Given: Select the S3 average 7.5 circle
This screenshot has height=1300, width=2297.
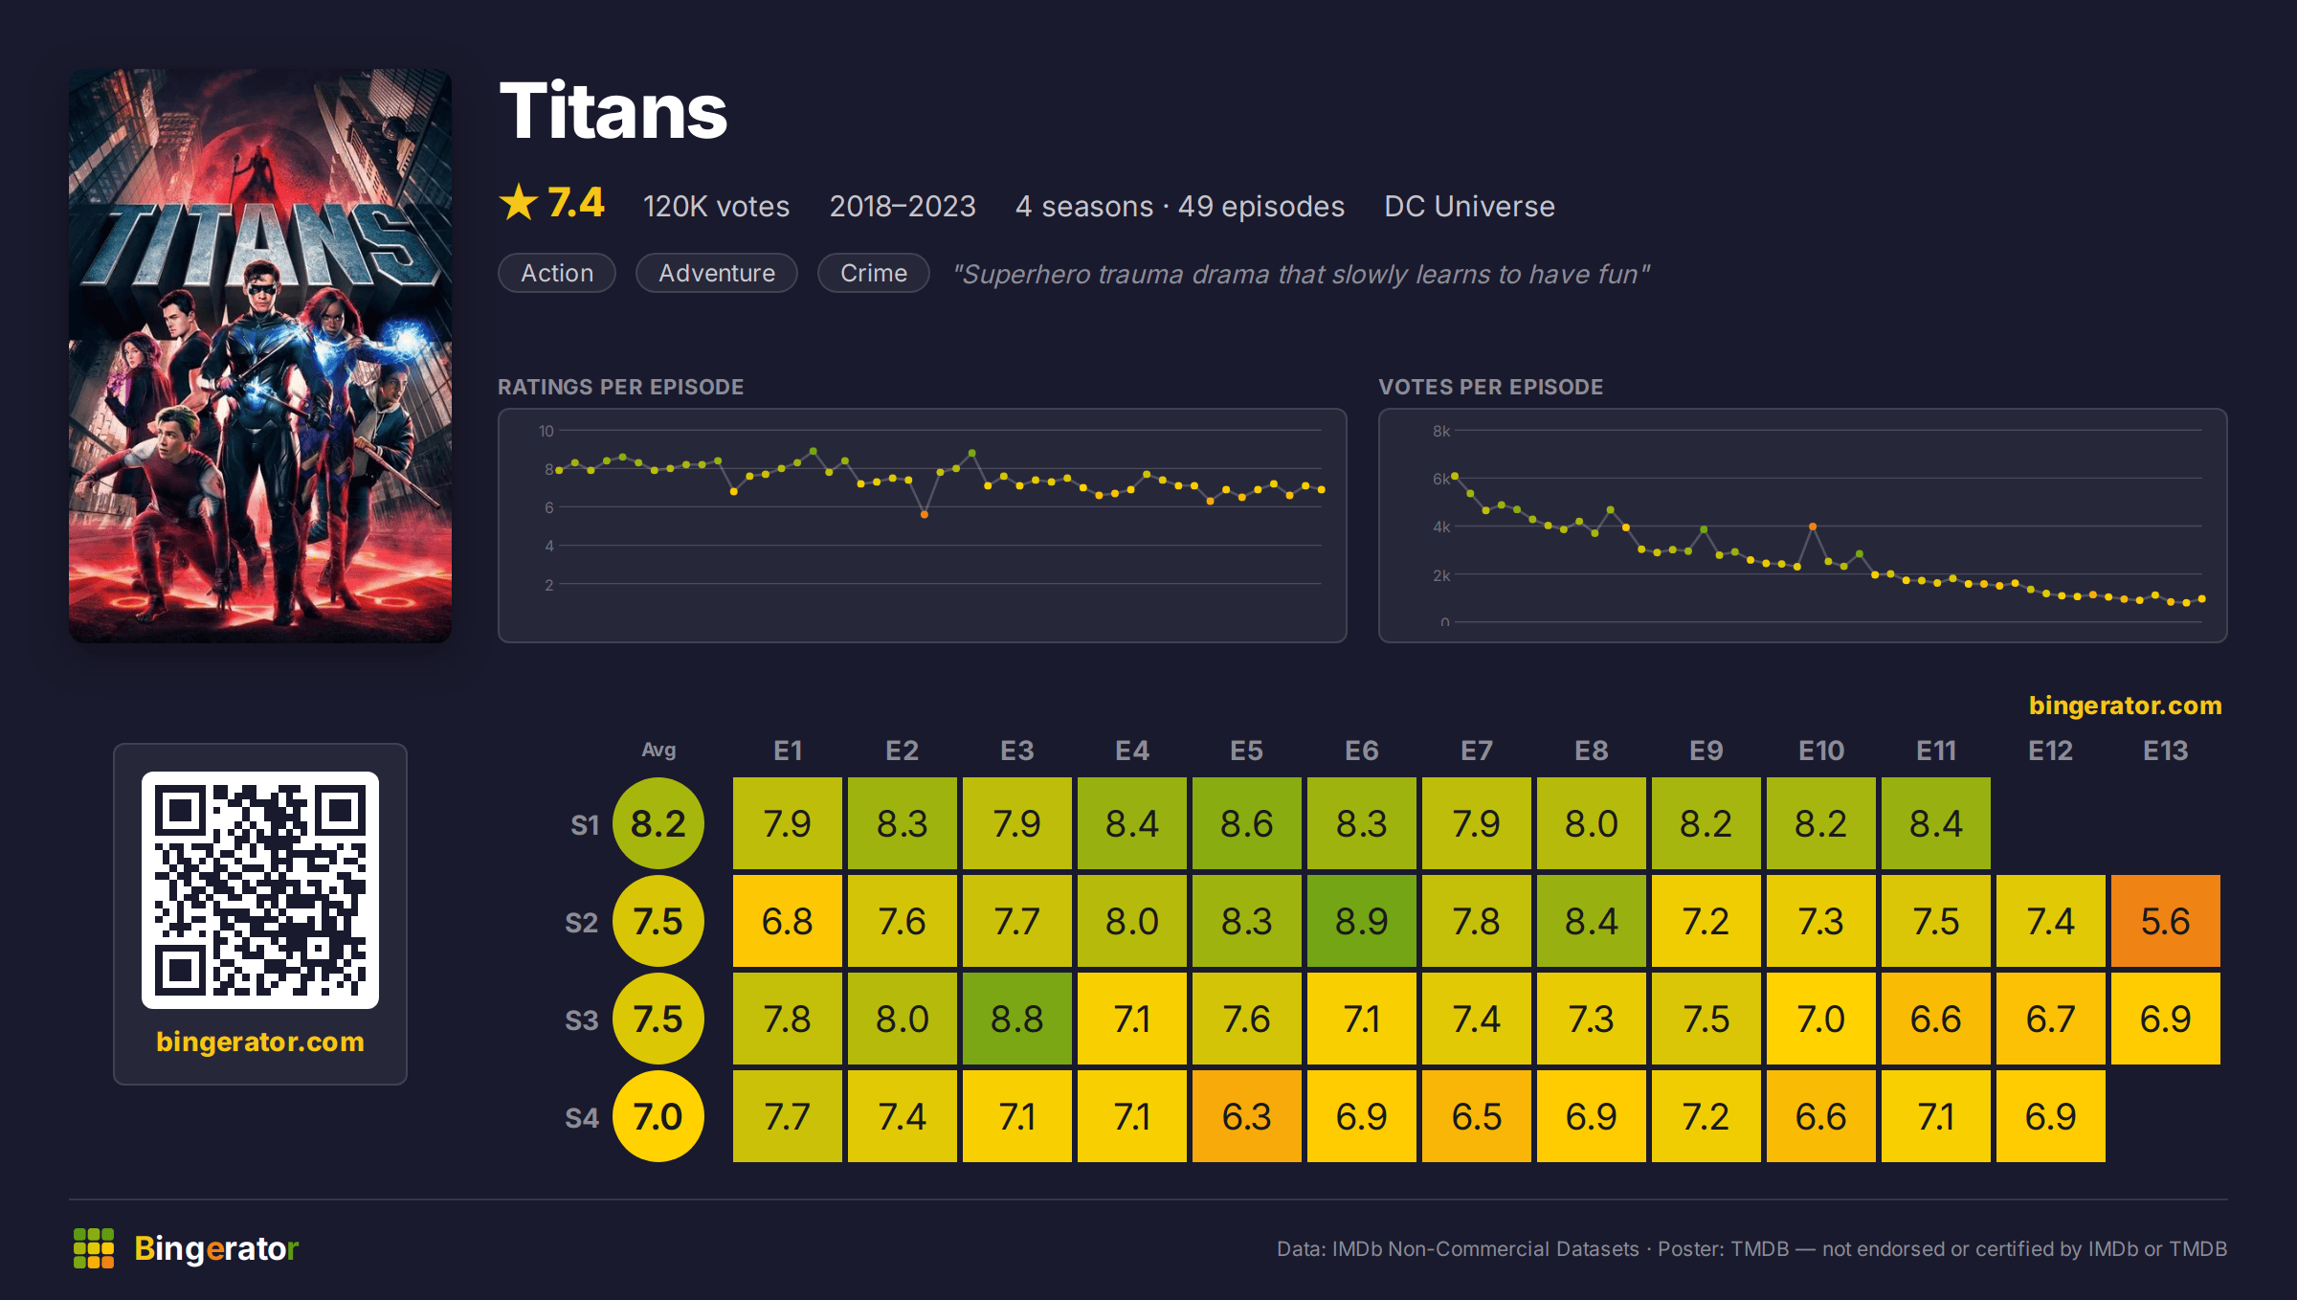Looking at the screenshot, I should (x=658, y=1019).
